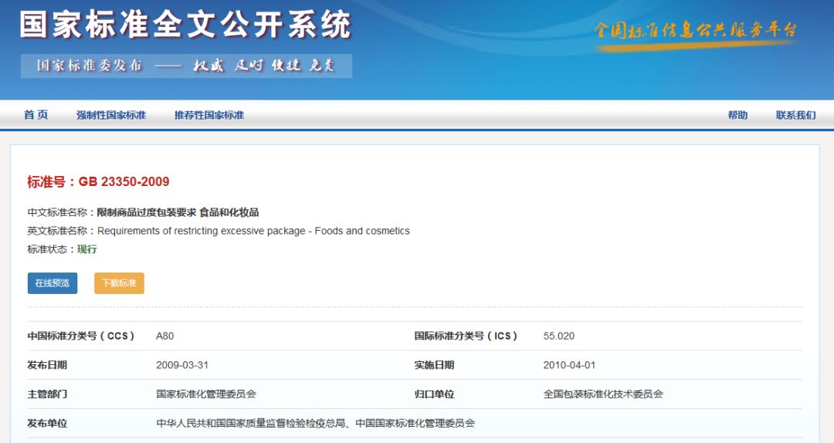This screenshot has height=443, width=834.
Task: Click the green 现行 status text
Action: (x=87, y=249)
